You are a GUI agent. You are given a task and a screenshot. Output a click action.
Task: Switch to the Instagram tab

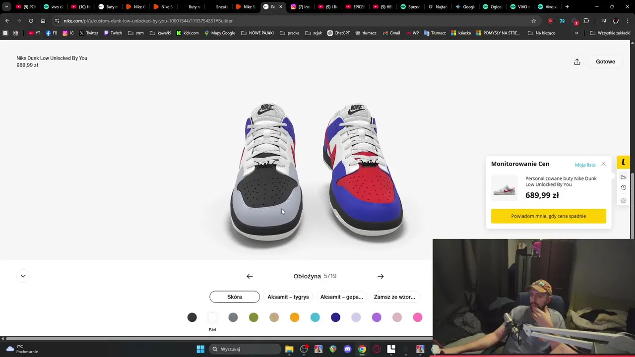point(301,7)
